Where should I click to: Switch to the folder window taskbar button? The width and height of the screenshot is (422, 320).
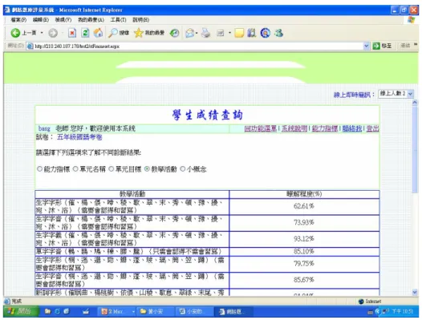click(156, 311)
